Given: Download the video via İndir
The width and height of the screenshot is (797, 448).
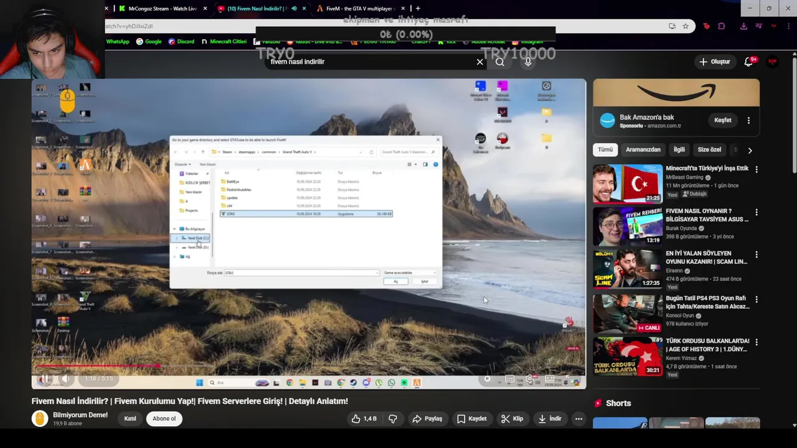Looking at the screenshot, I should pos(549,419).
